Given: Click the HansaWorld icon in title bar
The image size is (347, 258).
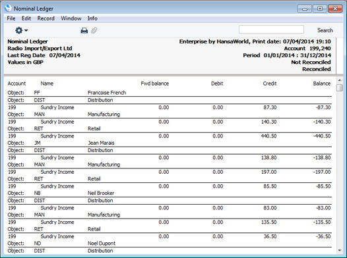Looking at the screenshot, I should (8, 8).
